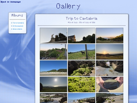Click the Gallery page title

68,6
